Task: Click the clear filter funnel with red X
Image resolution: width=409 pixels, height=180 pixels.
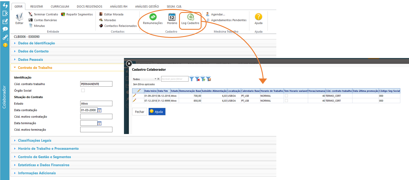Action: [x=197, y=79]
